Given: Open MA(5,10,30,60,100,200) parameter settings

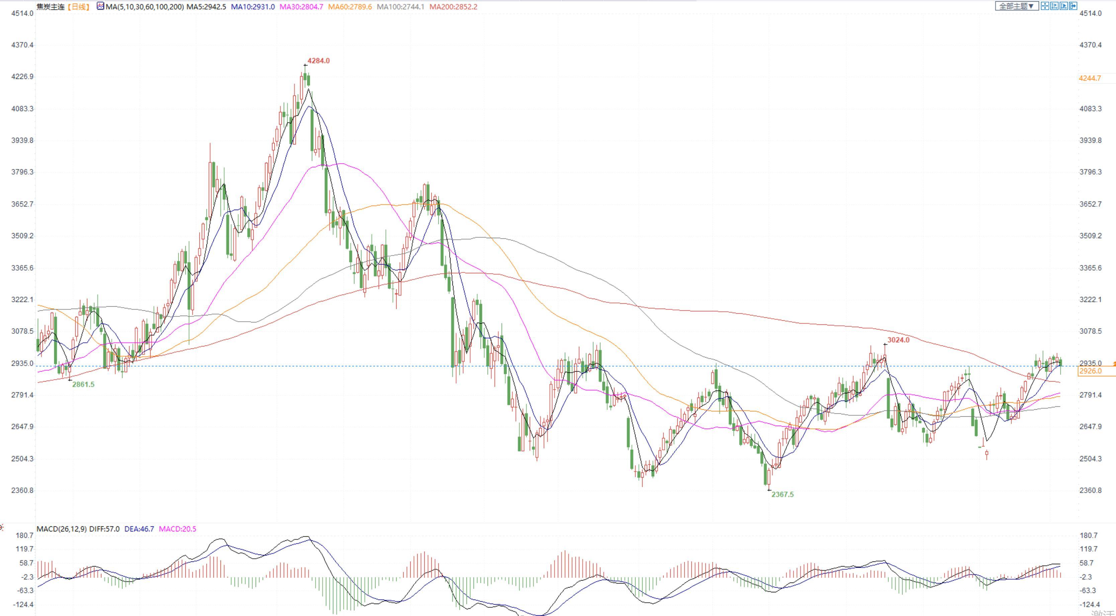Looking at the screenshot, I should 144,7.
